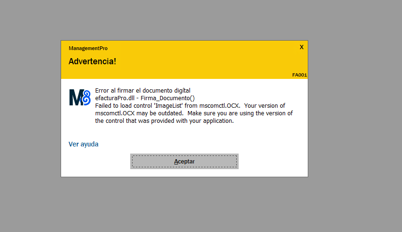Click the FA001 error code label
This screenshot has width=402, height=232.
click(x=300, y=75)
